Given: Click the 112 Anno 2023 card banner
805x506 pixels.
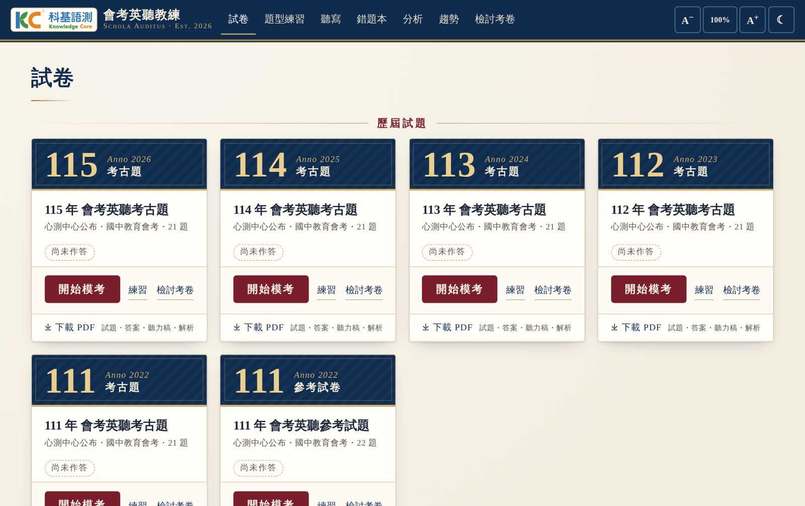Looking at the screenshot, I should (x=686, y=164).
